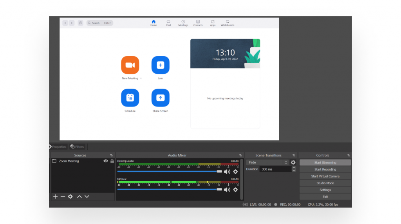Screen dimensions: 401x224
Task: Click the Audio Mixer vertical scrollbar
Action: pos(242,180)
